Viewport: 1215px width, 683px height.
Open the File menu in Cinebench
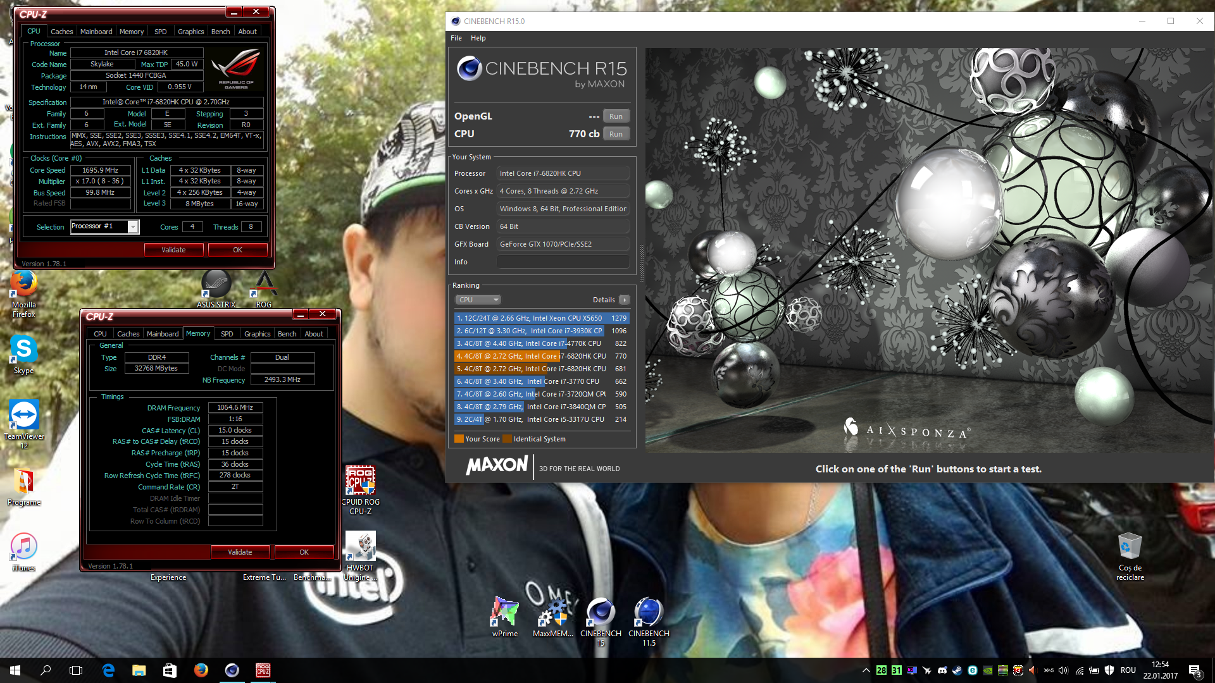[456, 38]
